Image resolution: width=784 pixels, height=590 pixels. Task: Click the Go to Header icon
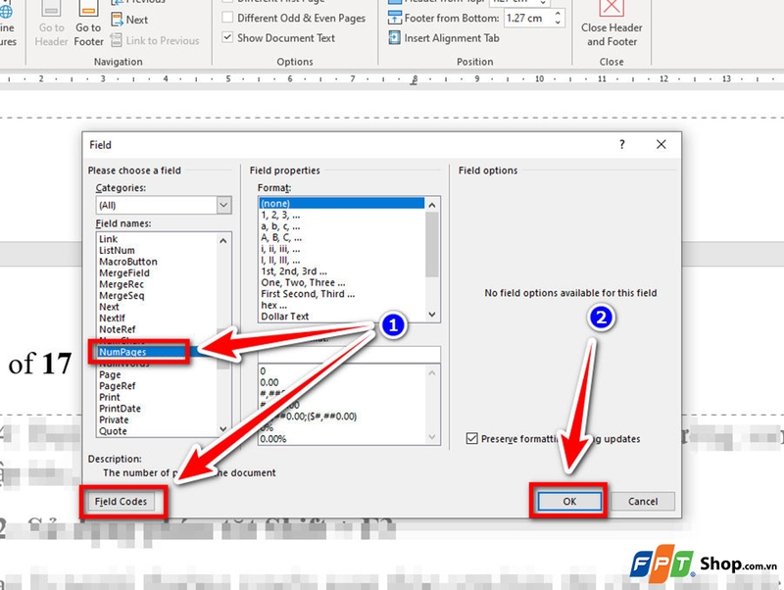(51, 12)
